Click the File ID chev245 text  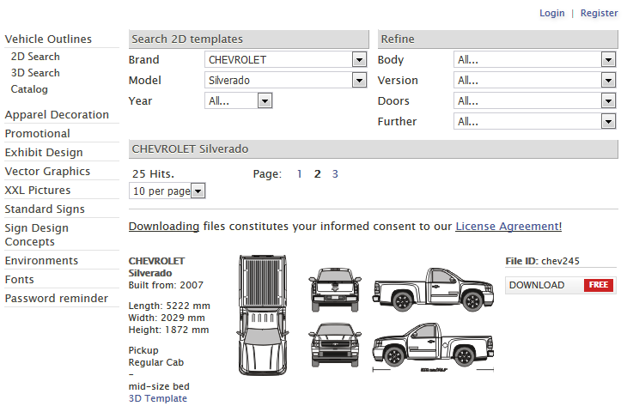(x=543, y=261)
